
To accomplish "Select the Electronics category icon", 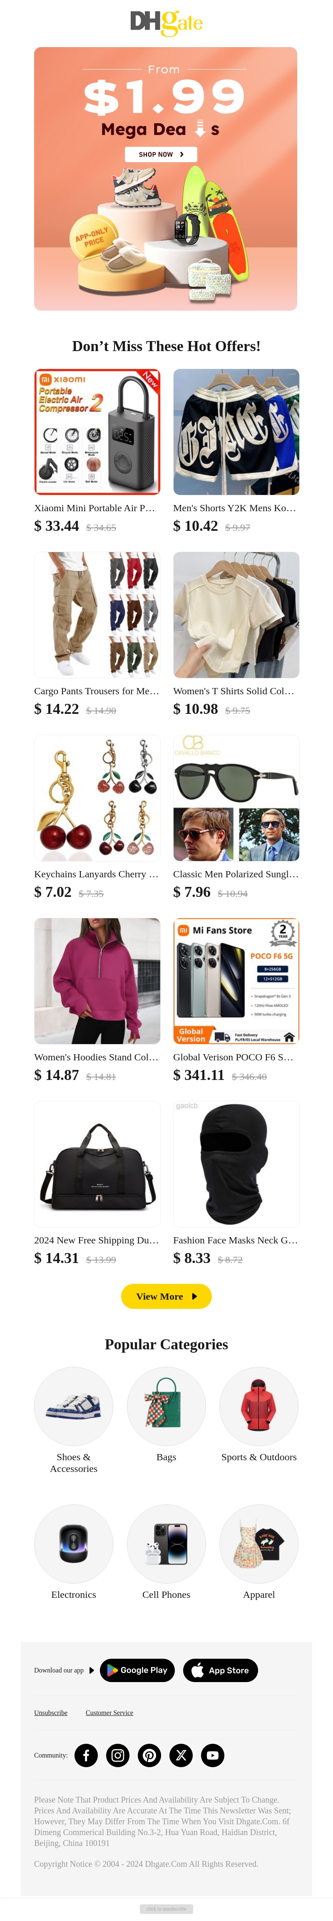I will 74,1544.
